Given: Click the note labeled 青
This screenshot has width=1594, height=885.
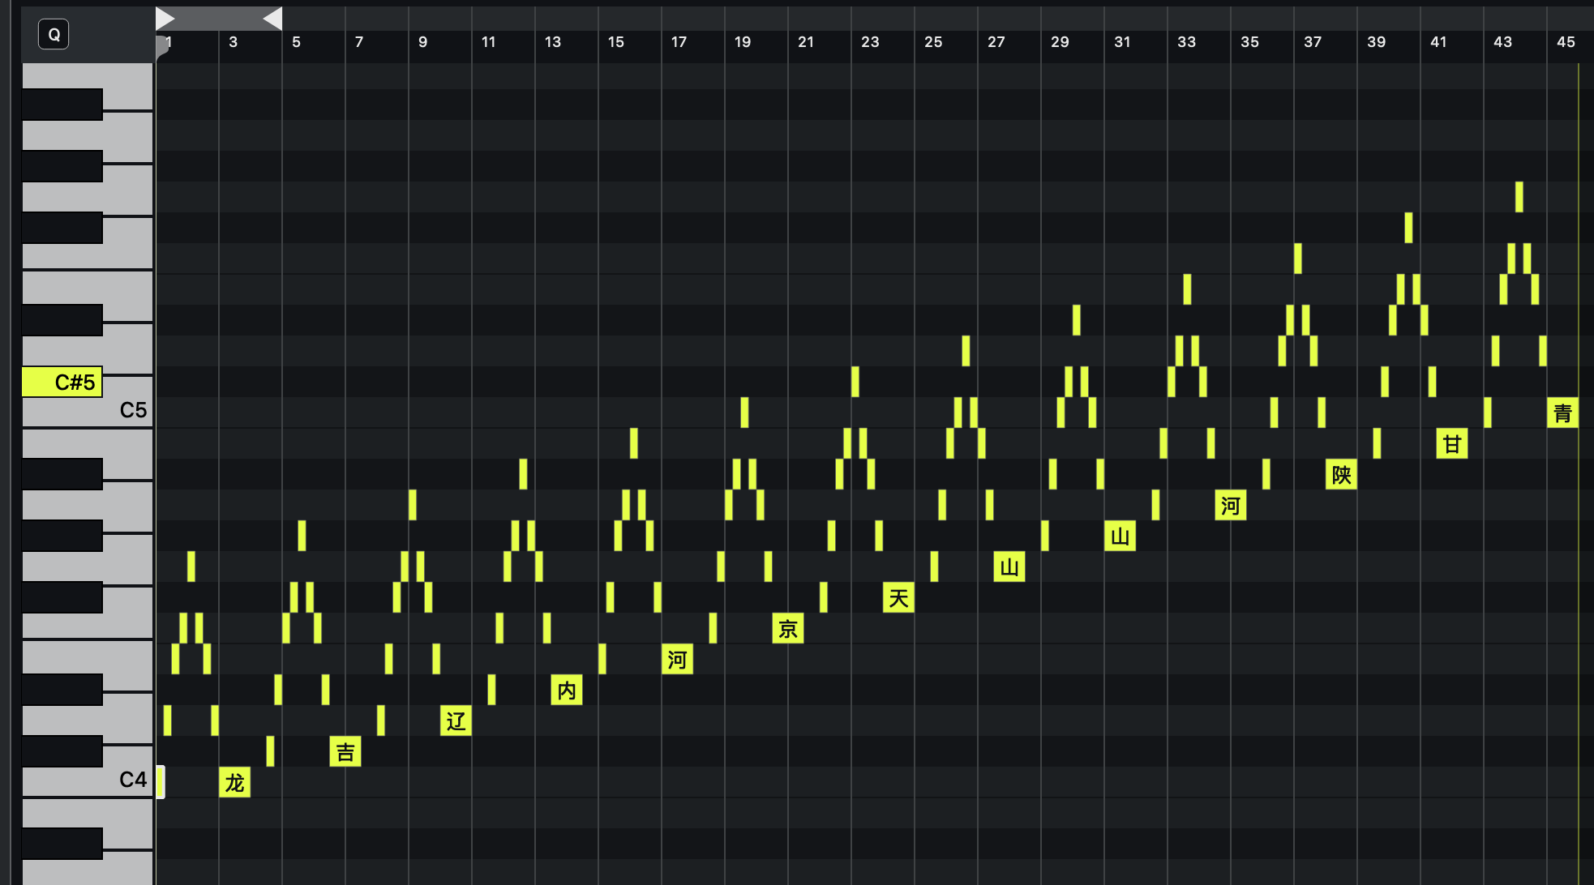Looking at the screenshot, I should point(1562,413).
